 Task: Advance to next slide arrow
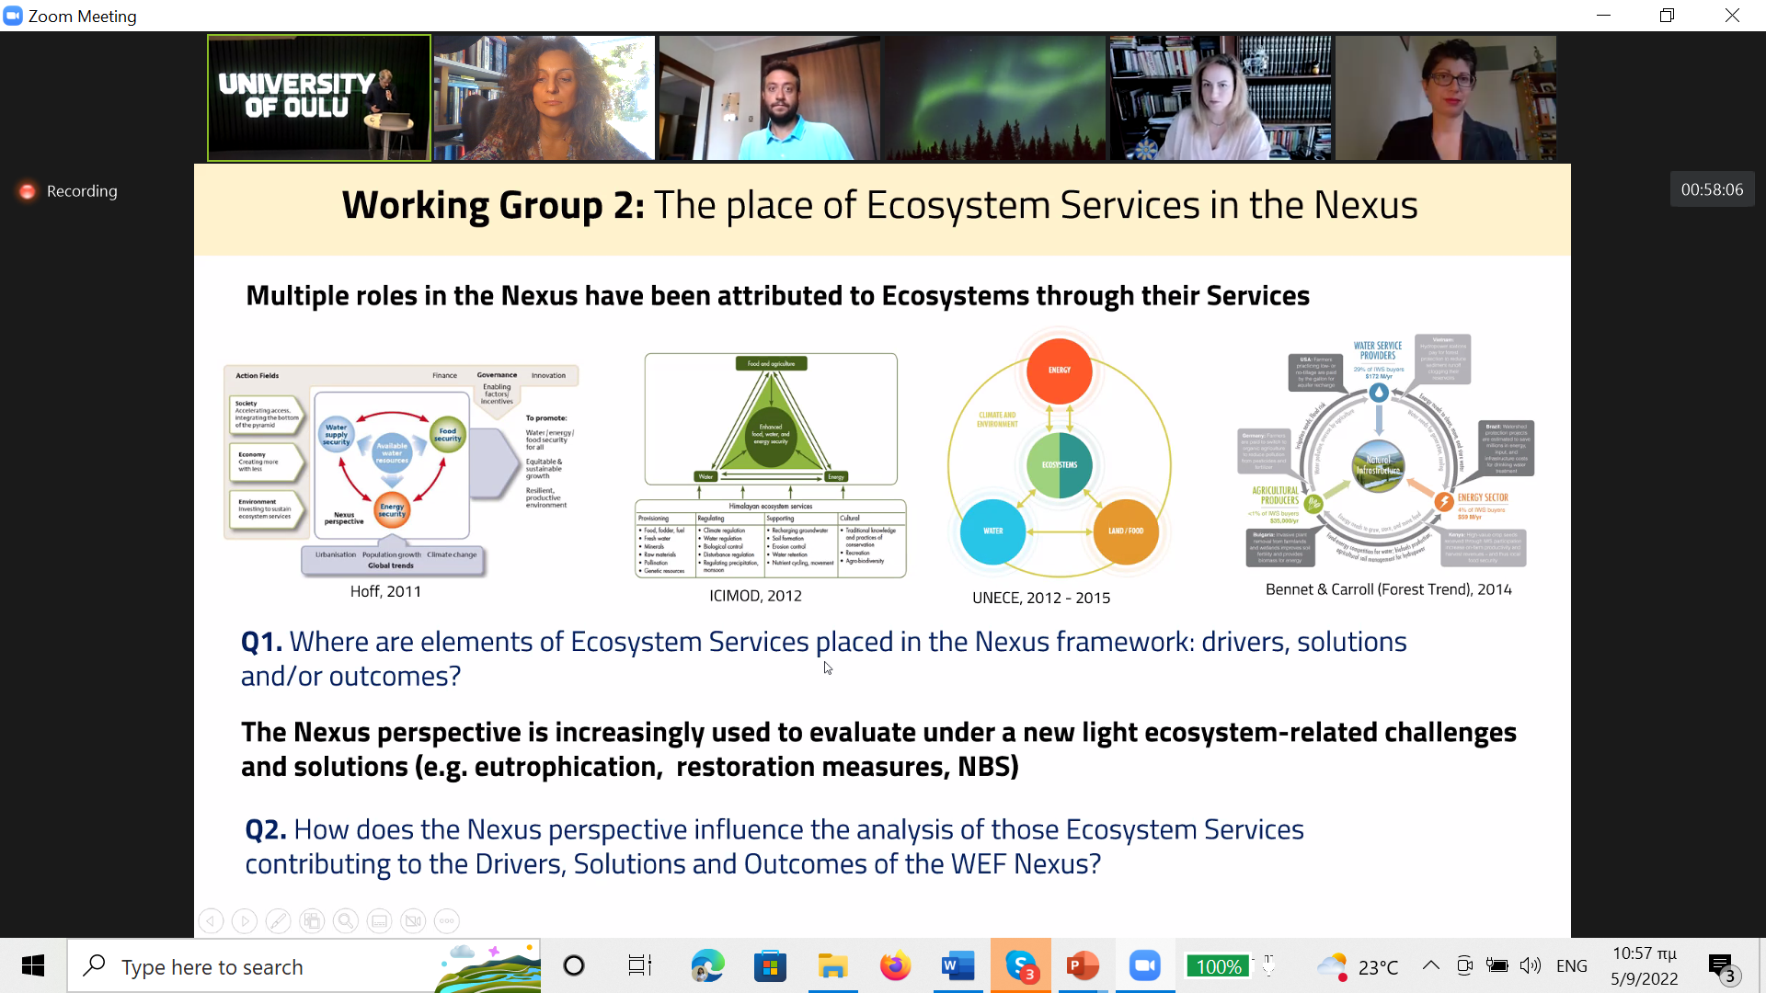coord(245,920)
